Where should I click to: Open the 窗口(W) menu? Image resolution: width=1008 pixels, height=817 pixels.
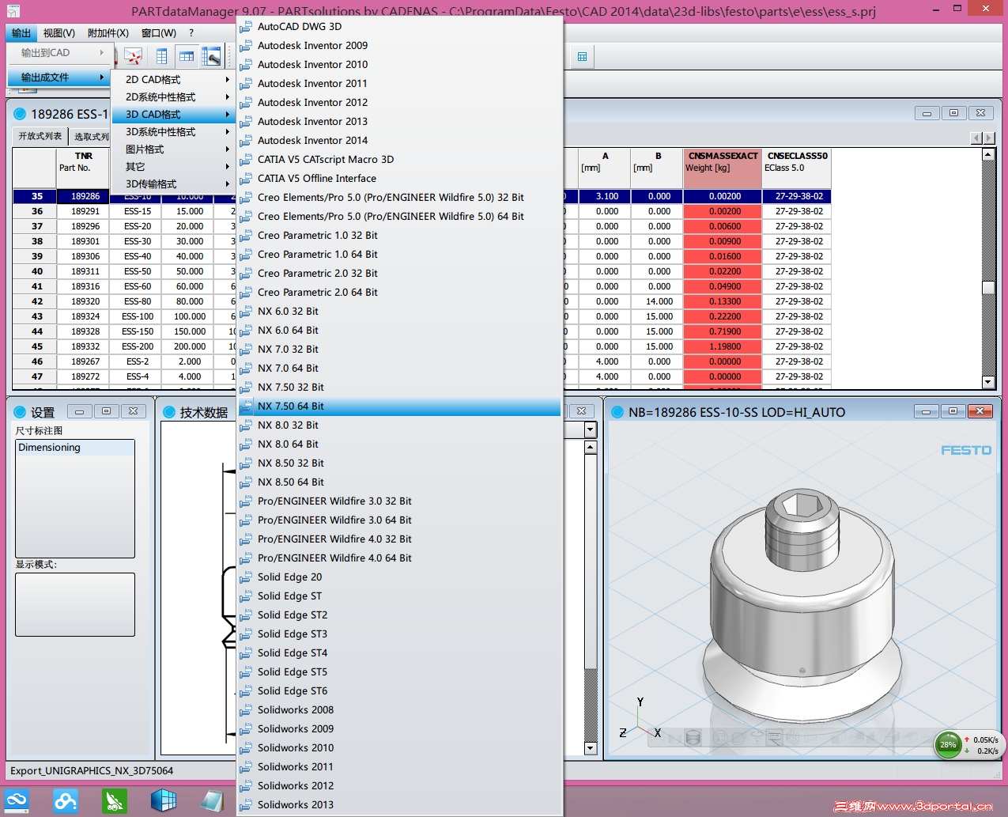coord(159,32)
